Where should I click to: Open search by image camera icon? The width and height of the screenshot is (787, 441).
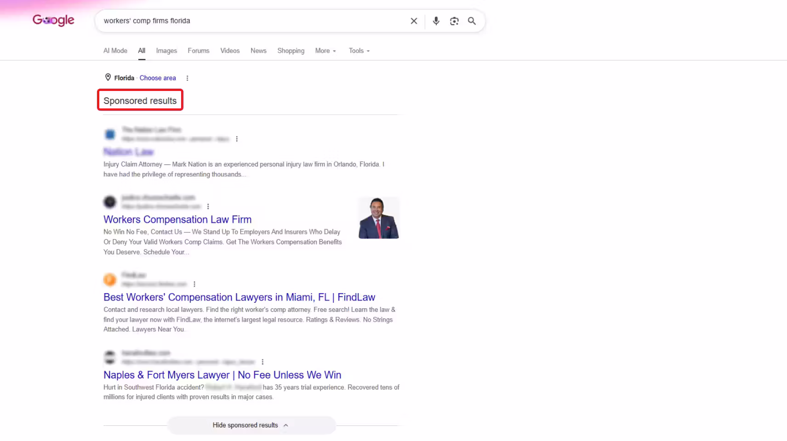click(454, 21)
